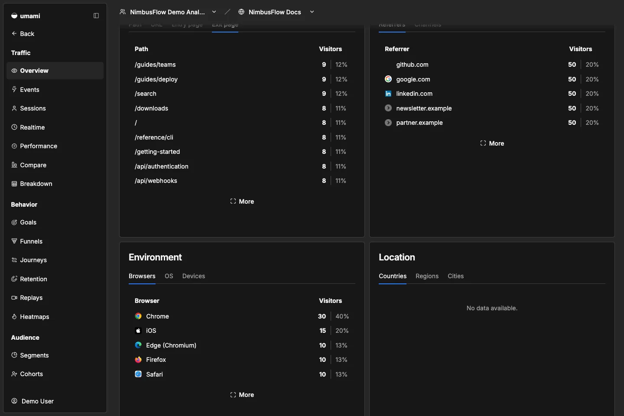
Task: Open the github.com referrer link
Action: (412, 65)
